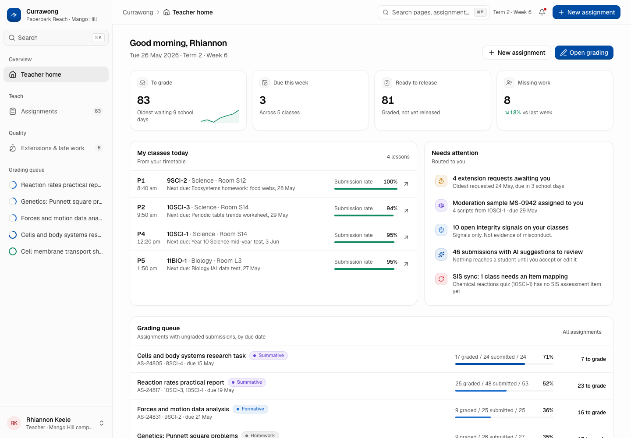This screenshot has width=631, height=438.
Task: Expand the Rhiannon Keele account switcher
Action: (56, 423)
